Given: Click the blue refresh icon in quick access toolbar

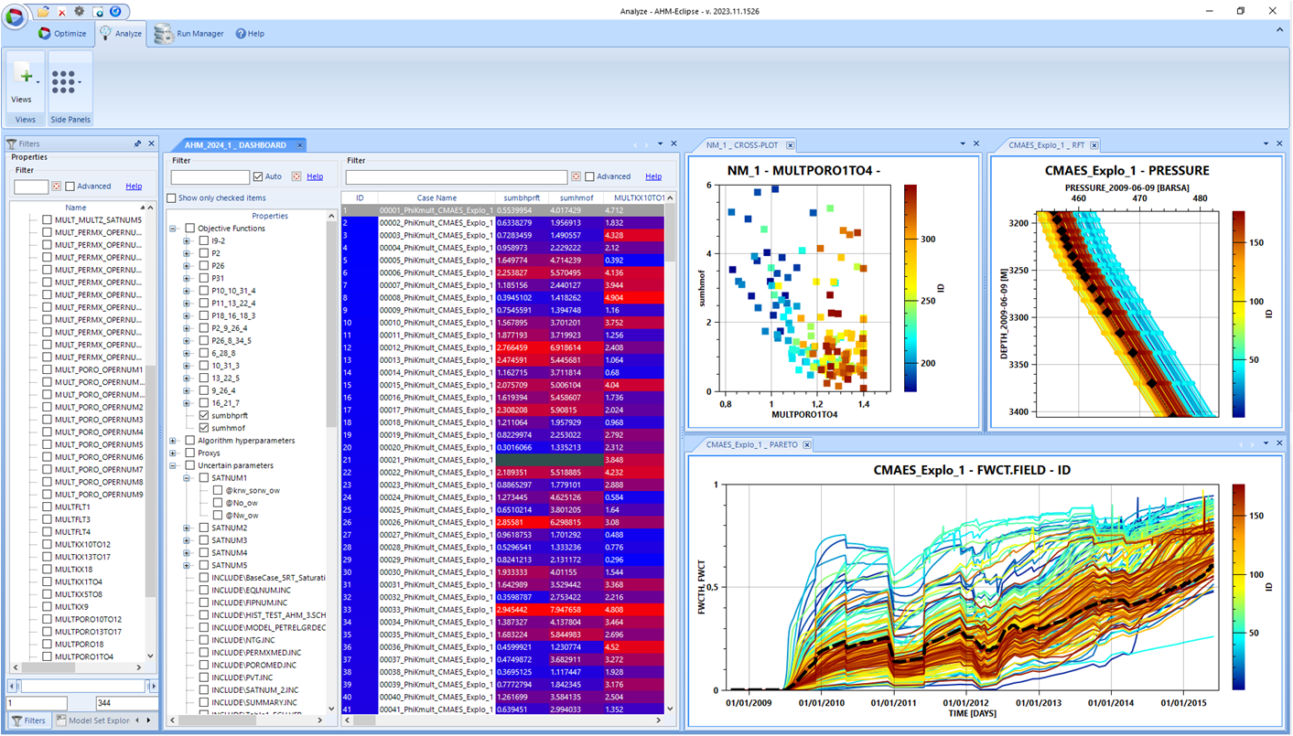Looking at the screenshot, I should click(115, 11).
